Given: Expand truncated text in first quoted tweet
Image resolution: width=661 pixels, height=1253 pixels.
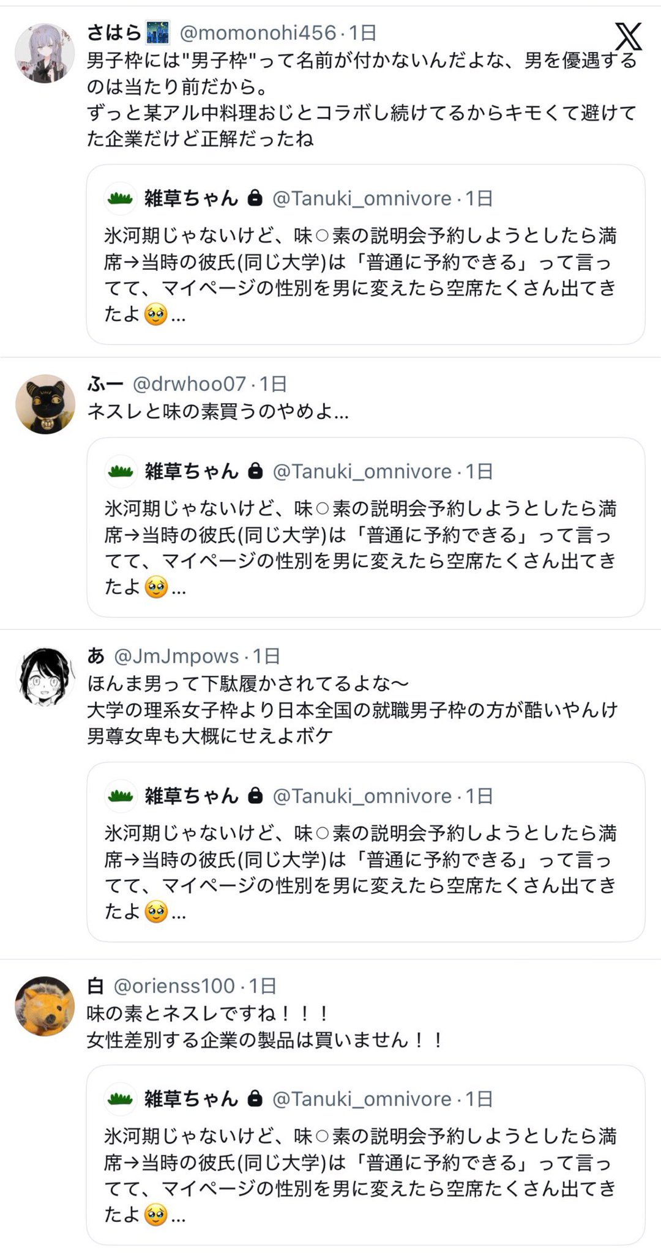Looking at the screenshot, I should click(x=179, y=316).
